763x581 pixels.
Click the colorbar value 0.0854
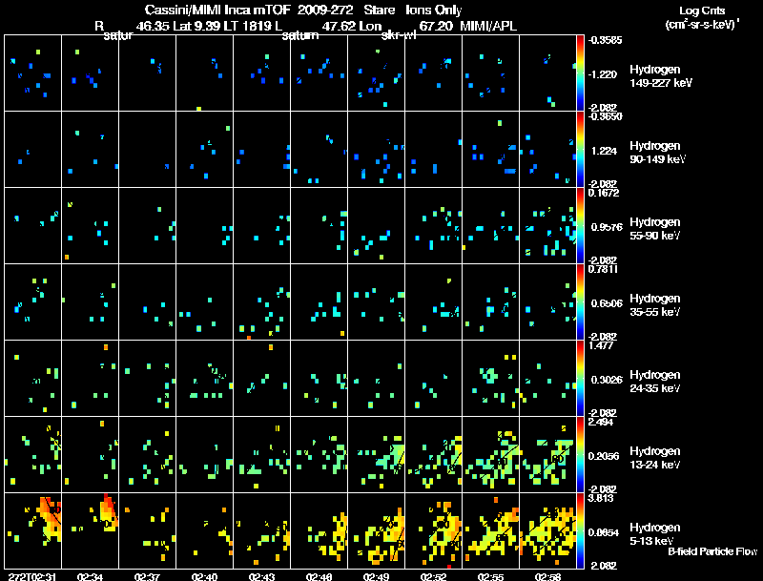(604, 533)
